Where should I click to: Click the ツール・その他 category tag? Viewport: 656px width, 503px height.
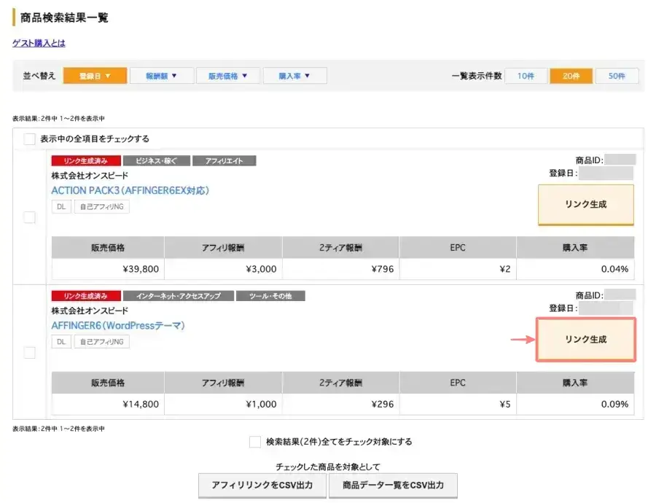tap(273, 295)
